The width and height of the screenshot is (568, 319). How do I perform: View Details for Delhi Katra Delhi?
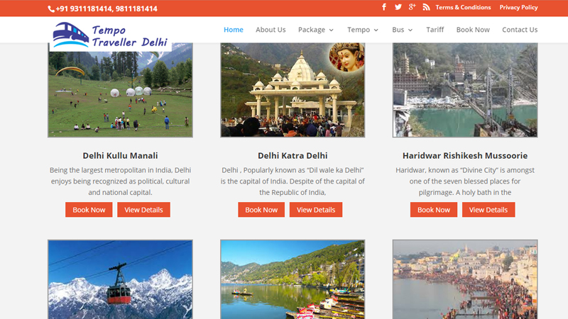(316, 210)
